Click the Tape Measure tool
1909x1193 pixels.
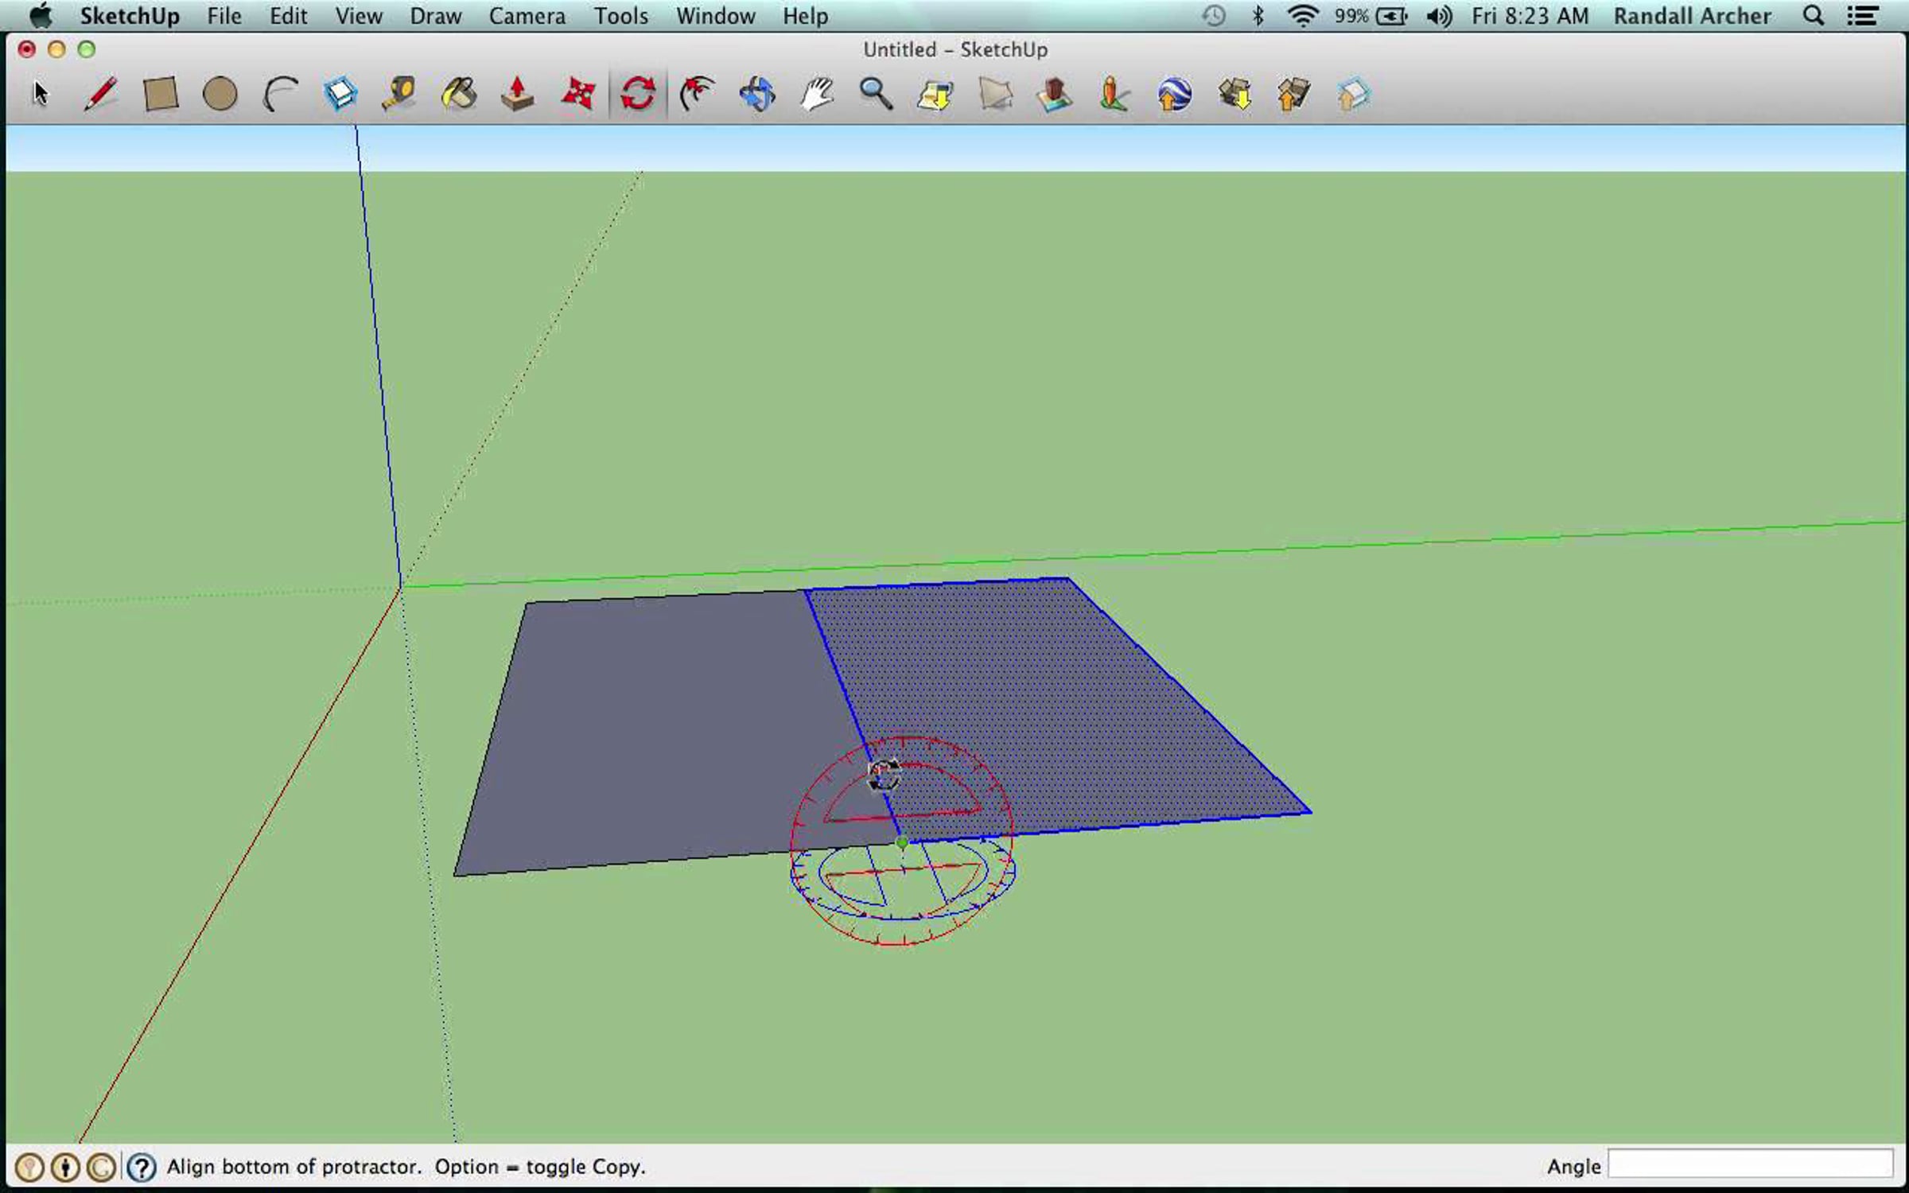tap(399, 94)
